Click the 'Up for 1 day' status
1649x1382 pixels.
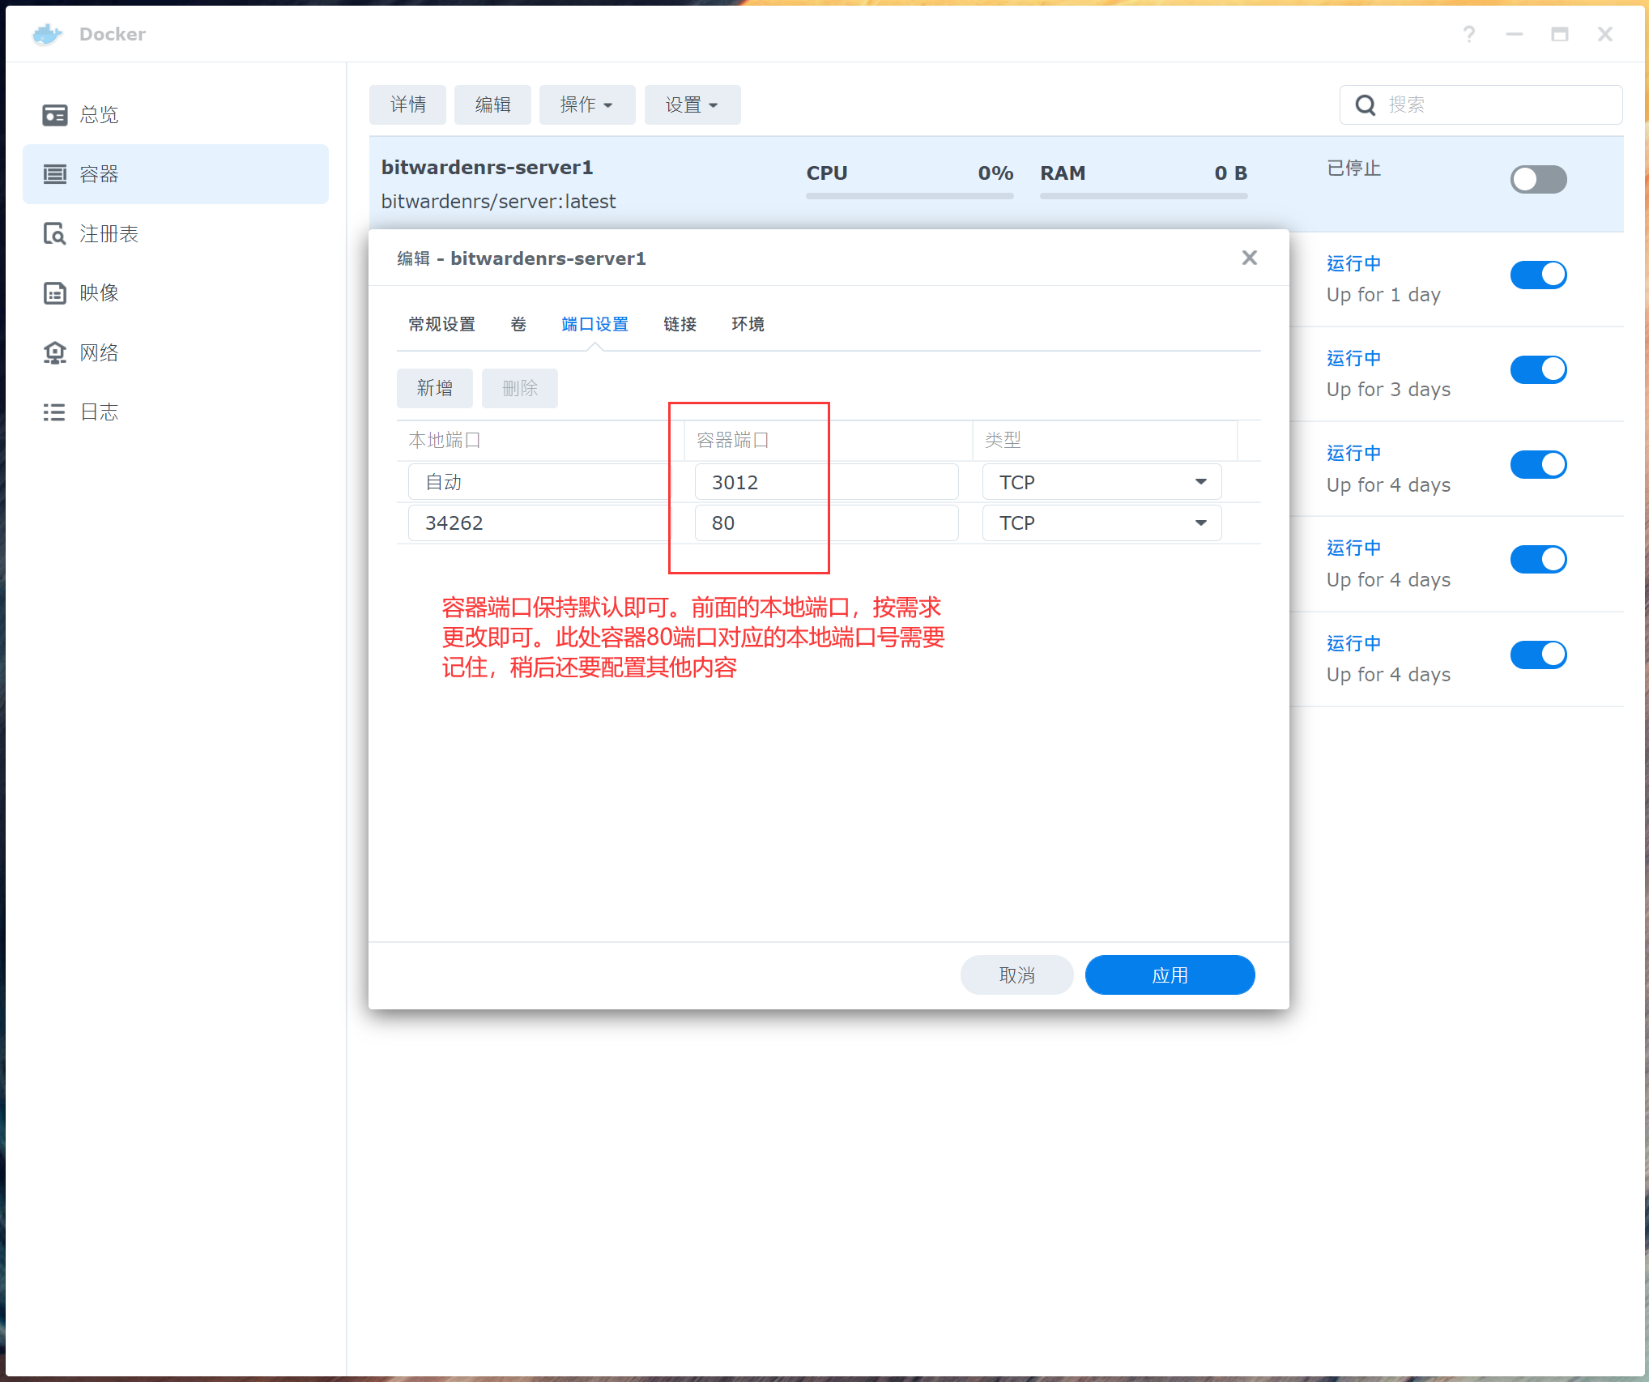coord(1383,295)
